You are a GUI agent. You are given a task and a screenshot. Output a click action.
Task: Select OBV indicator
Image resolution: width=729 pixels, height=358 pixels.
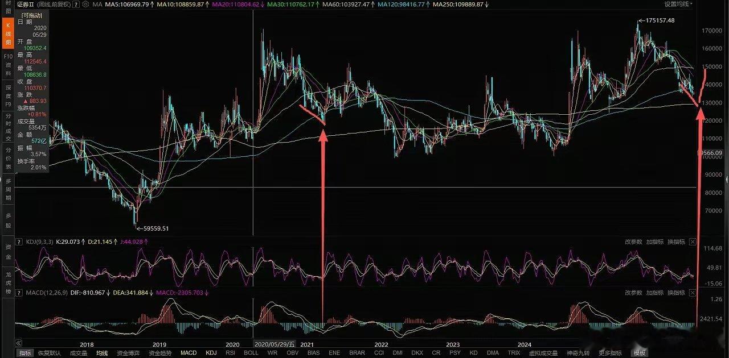point(293,353)
